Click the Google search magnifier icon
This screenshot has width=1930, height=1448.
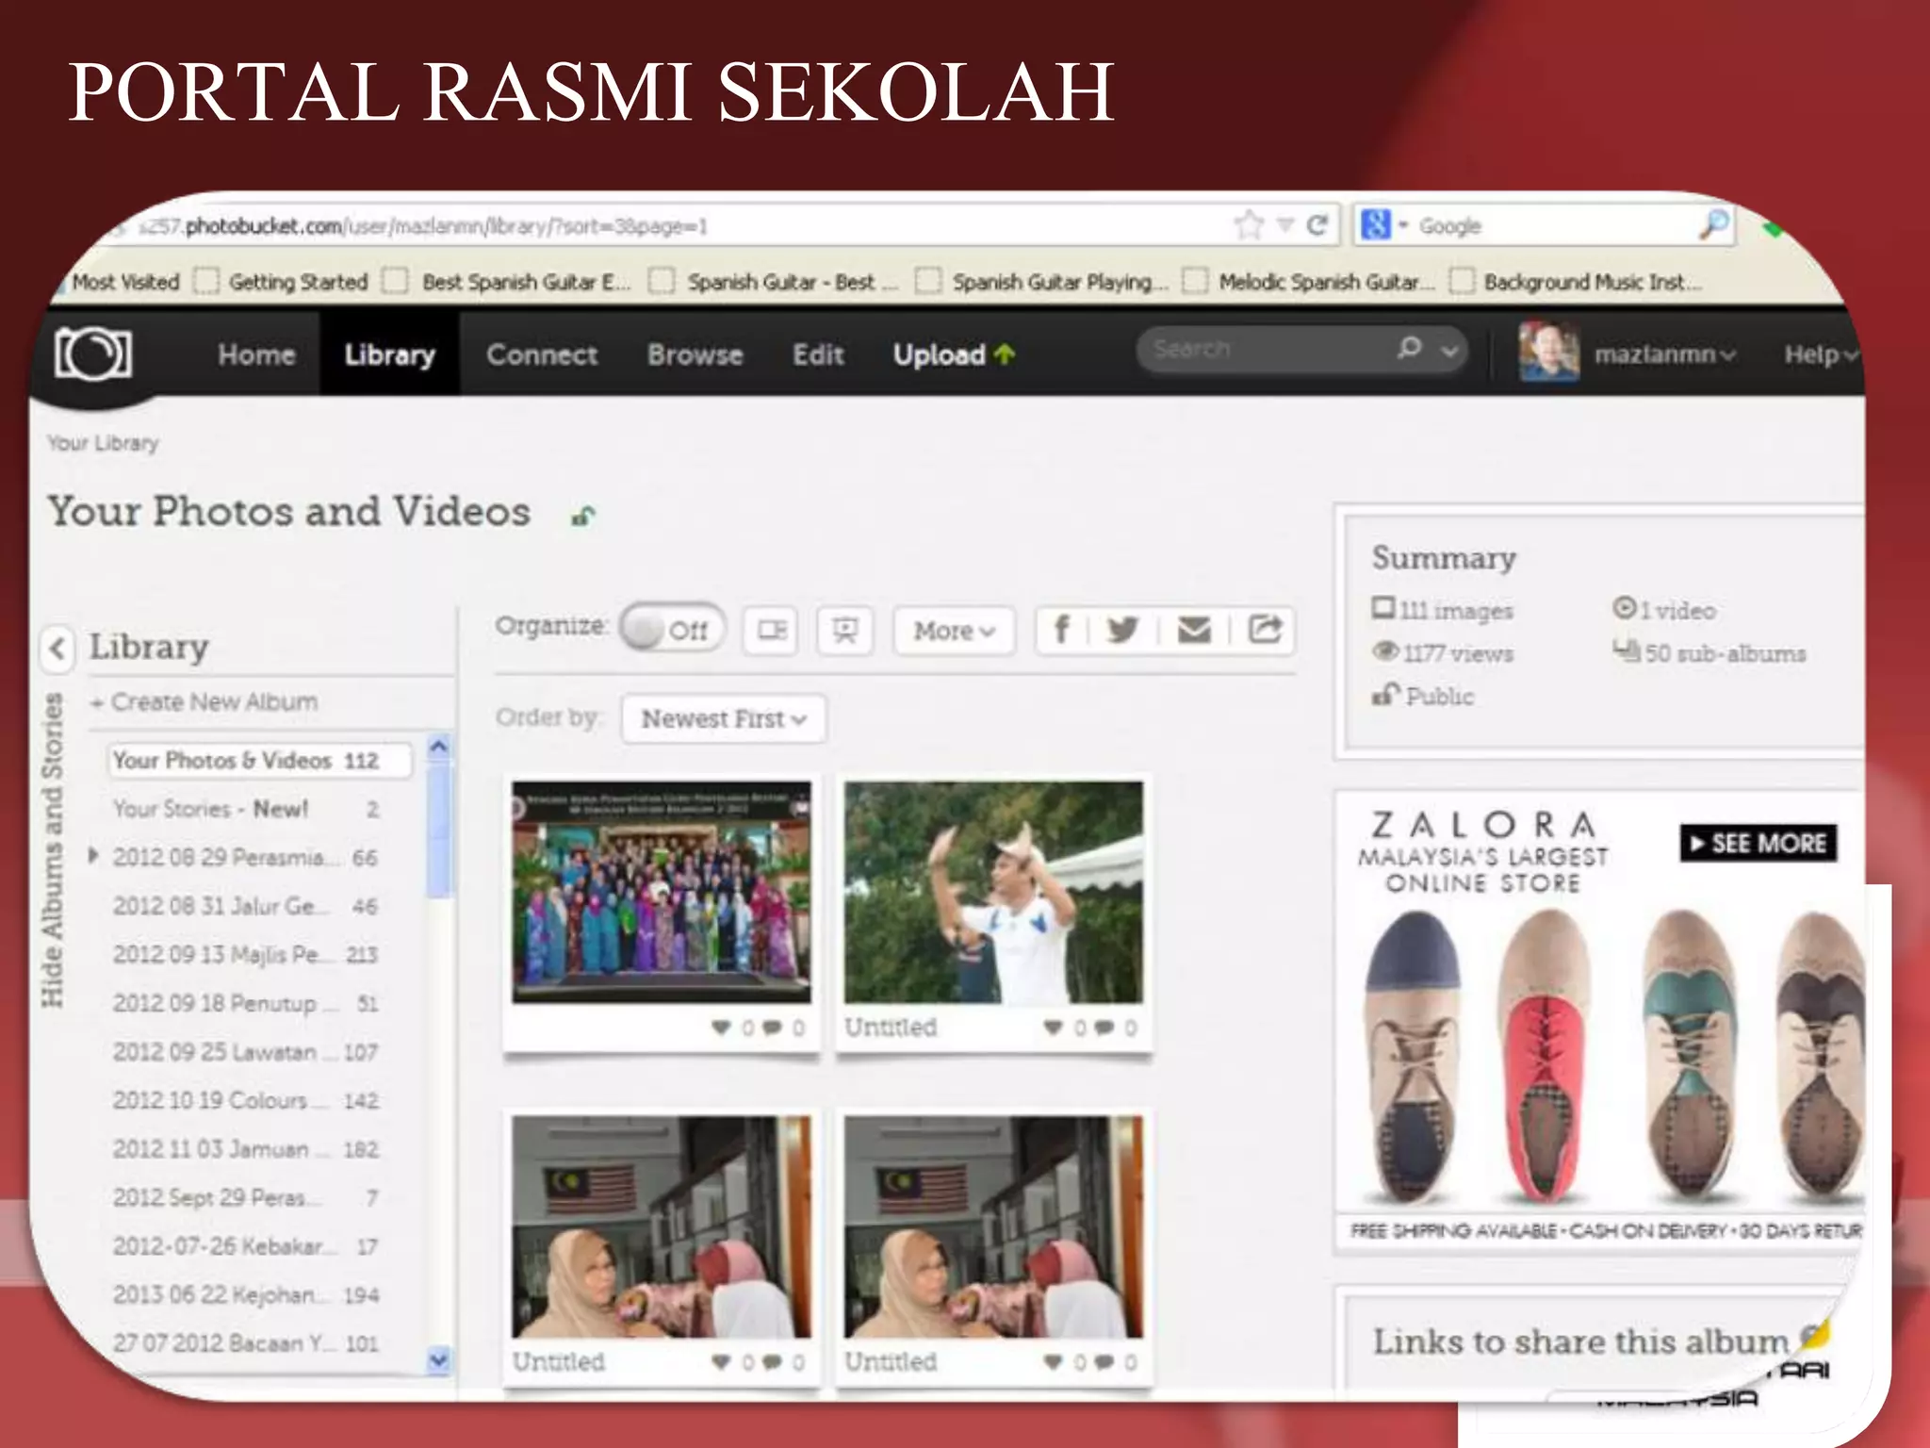[x=1714, y=224]
